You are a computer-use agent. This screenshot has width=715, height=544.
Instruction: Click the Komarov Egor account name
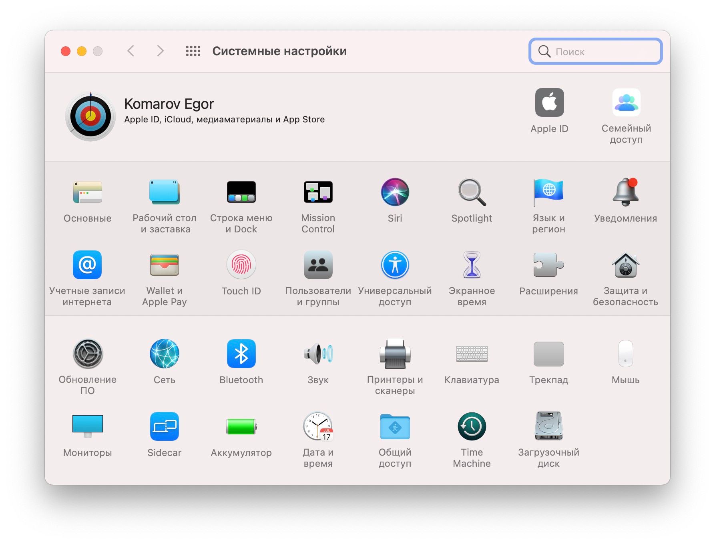tap(169, 104)
